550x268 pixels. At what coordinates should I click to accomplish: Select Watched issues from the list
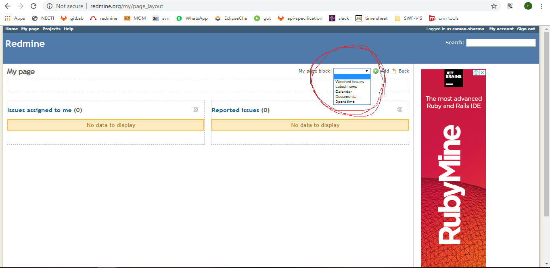tap(352, 82)
